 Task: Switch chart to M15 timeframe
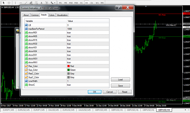click(x=71, y=3)
